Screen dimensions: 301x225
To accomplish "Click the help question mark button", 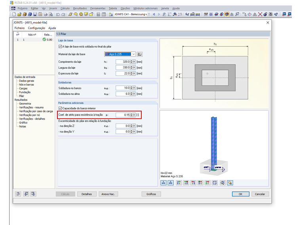I will pos(18,194).
